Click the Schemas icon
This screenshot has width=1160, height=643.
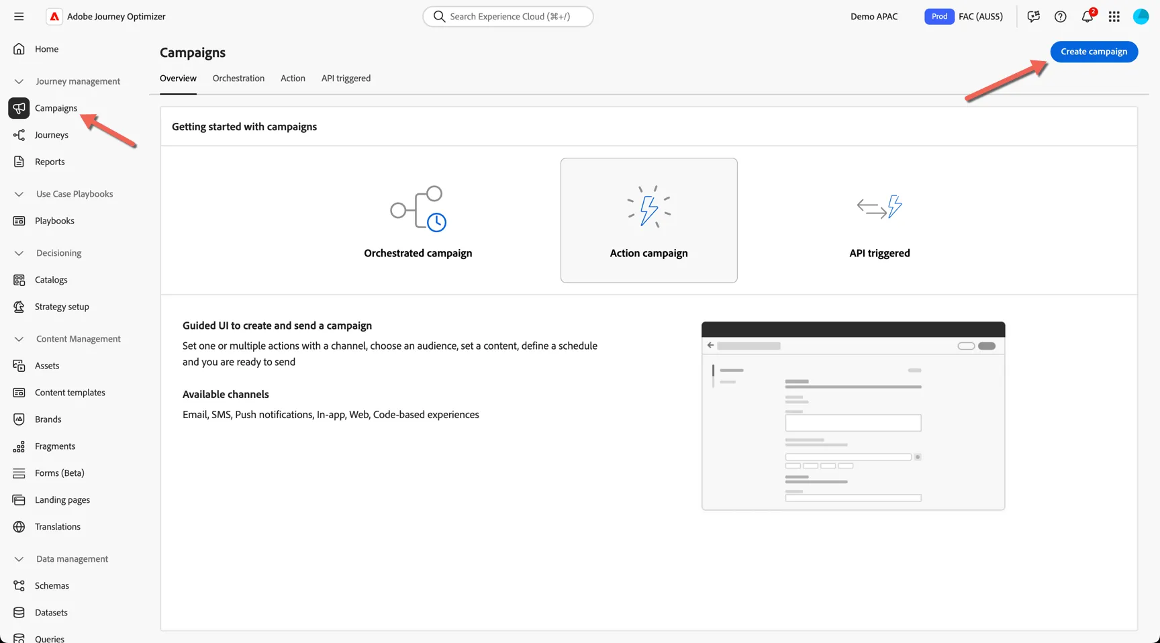19,586
